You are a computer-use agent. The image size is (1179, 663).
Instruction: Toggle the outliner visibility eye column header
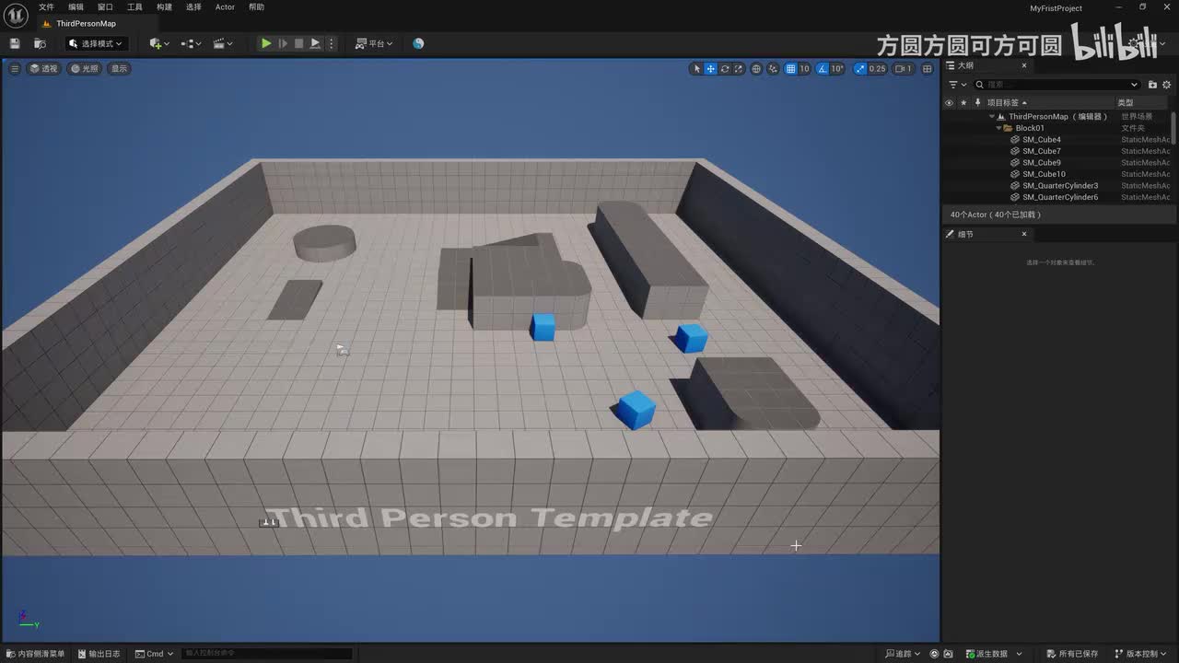(949, 103)
